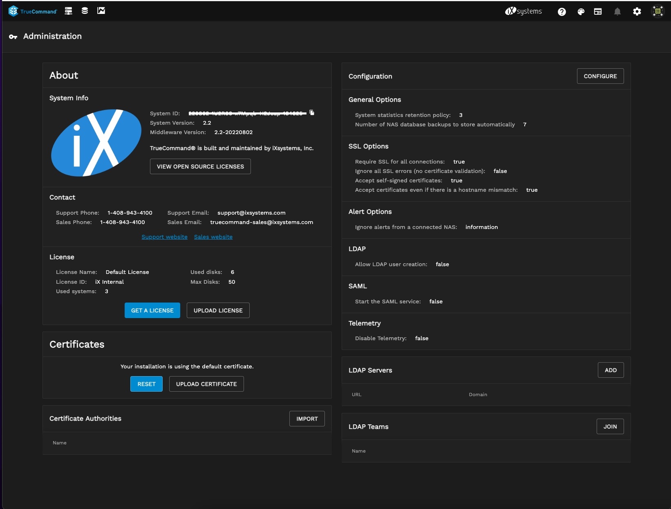This screenshot has height=509, width=671.
Task: Open the calendar layout icon
Action: (598, 12)
